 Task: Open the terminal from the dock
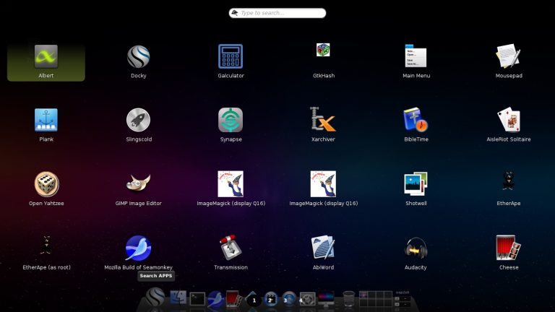(x=197, y=298)
